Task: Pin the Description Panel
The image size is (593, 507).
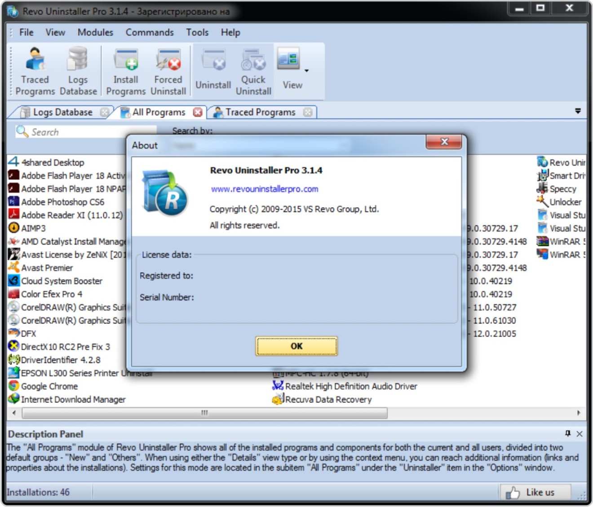Action: click(568, 433)
